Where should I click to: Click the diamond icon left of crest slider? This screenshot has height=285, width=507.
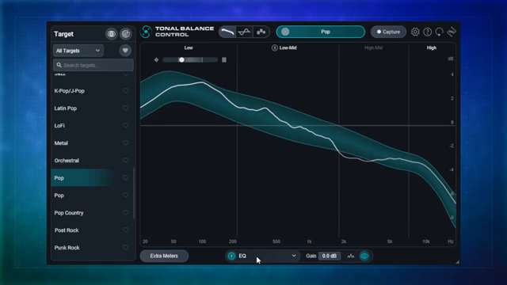(x=157, y=60)
